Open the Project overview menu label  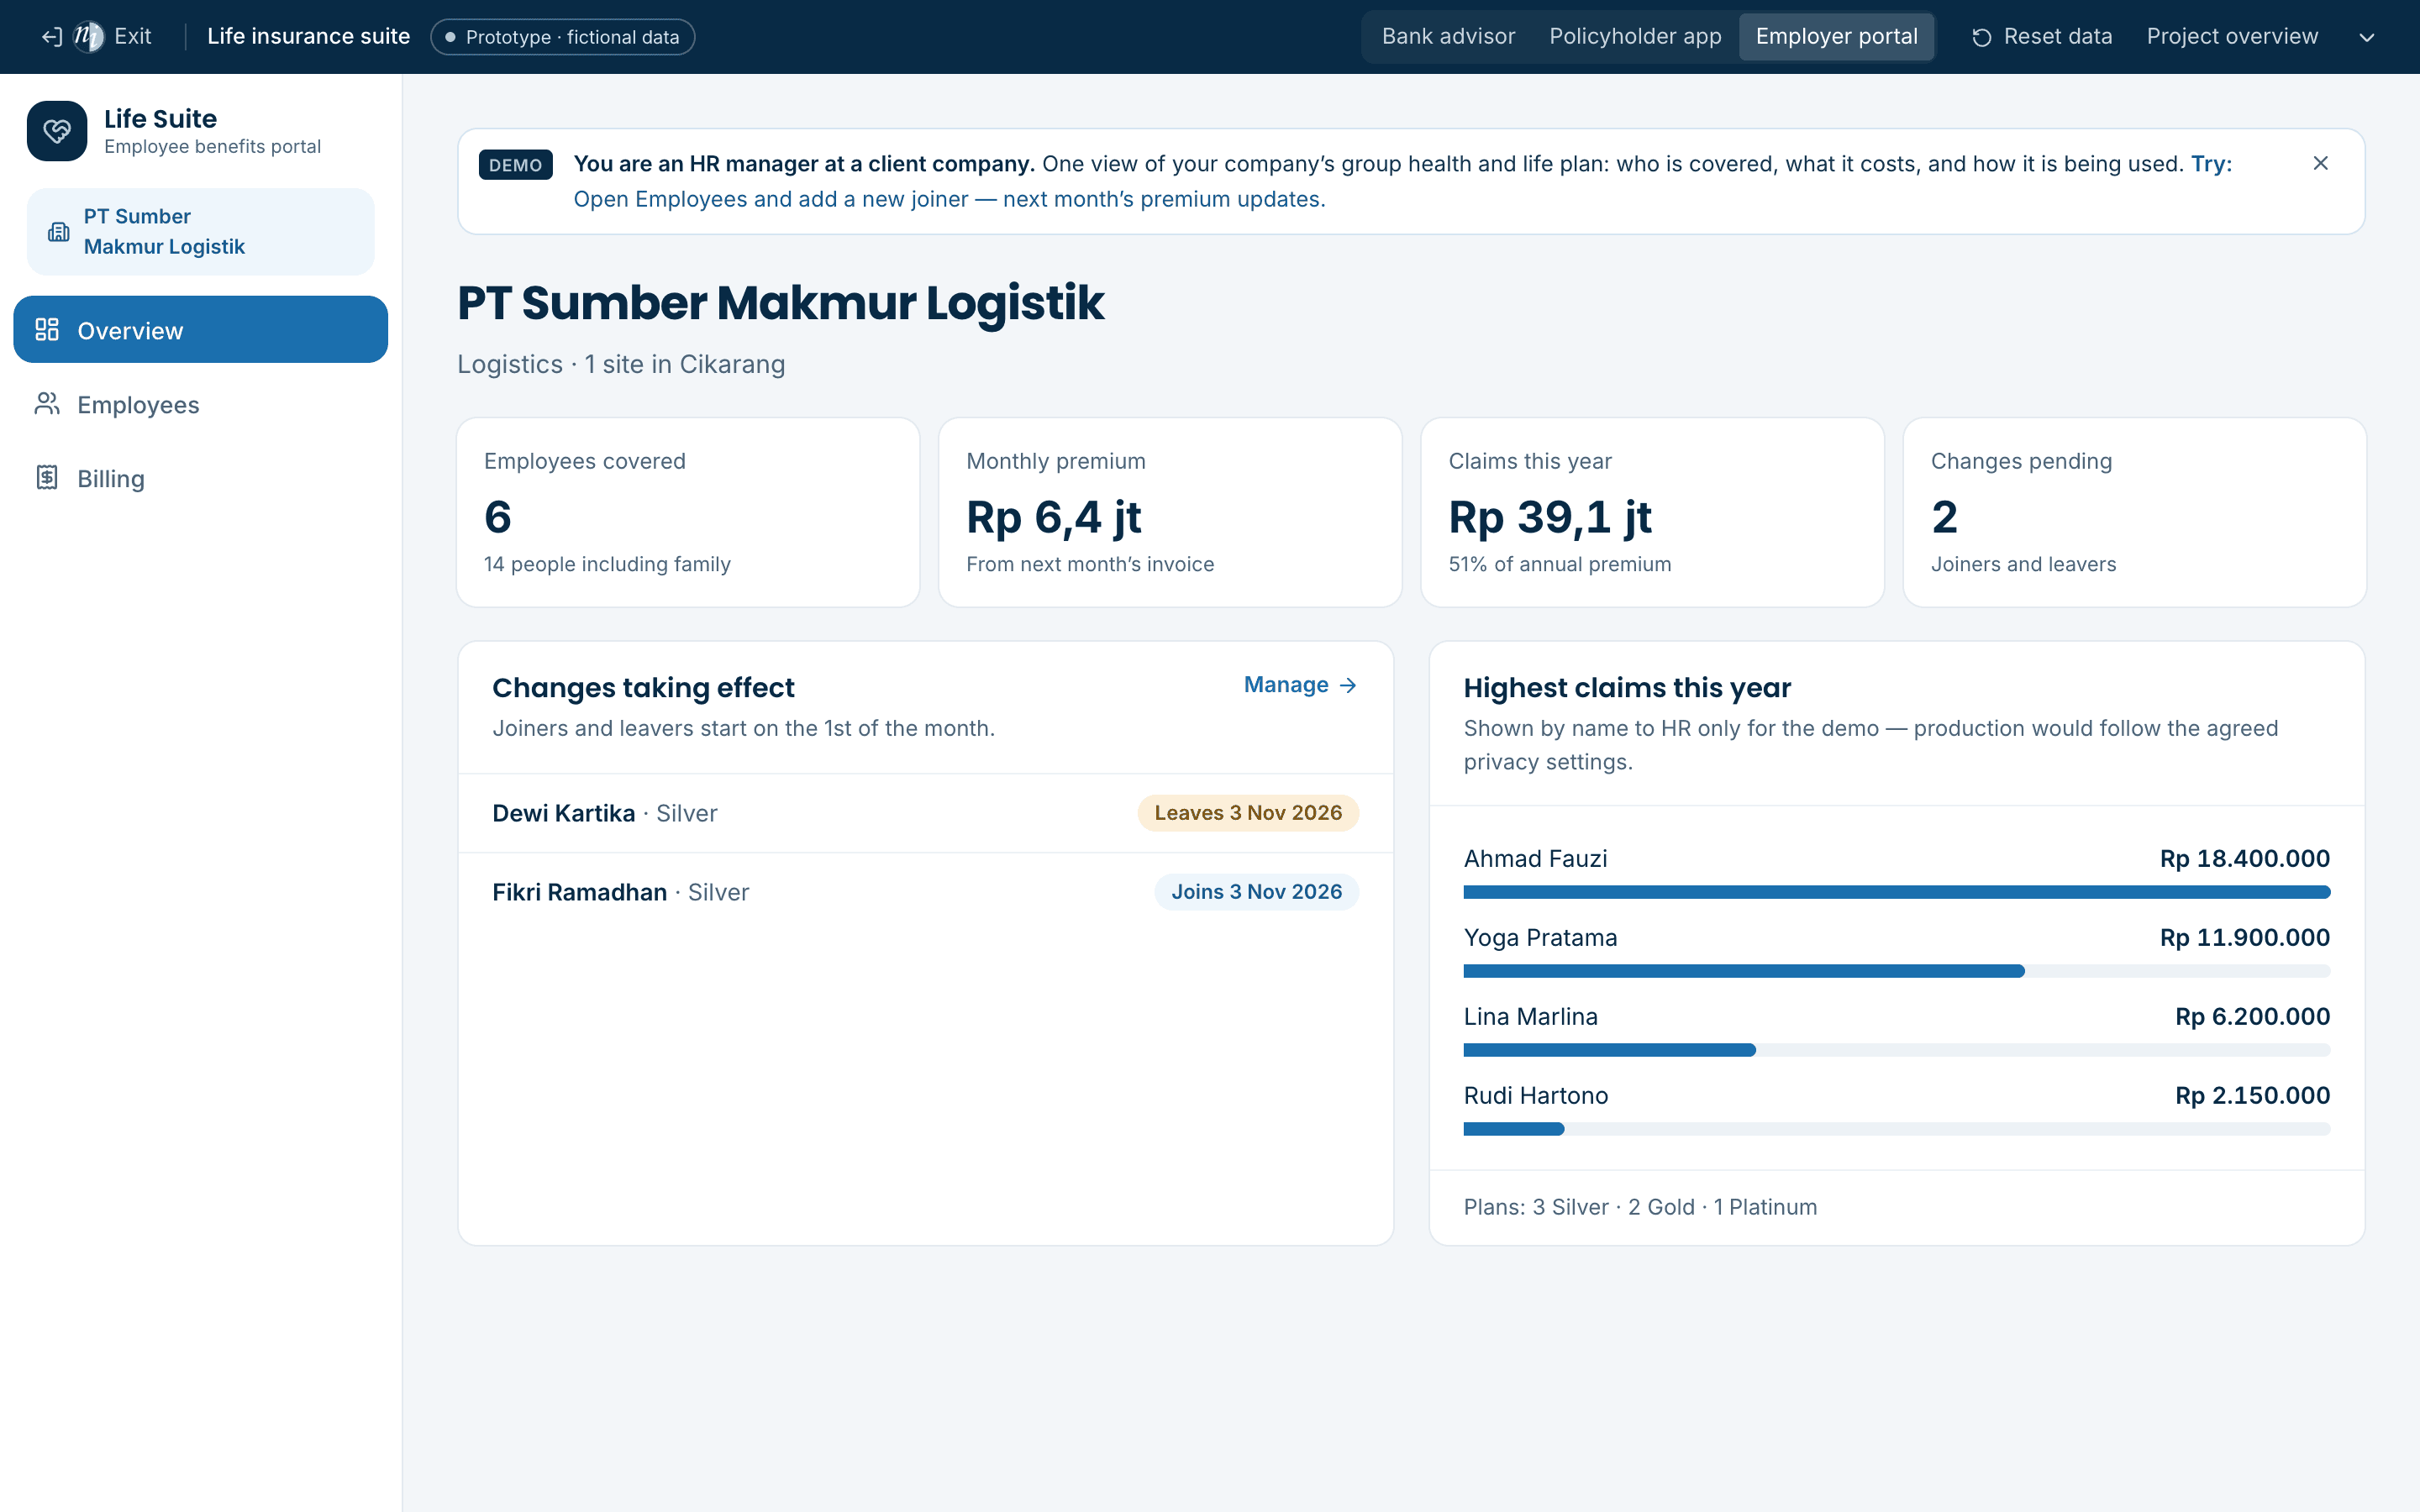[2232, 37]
